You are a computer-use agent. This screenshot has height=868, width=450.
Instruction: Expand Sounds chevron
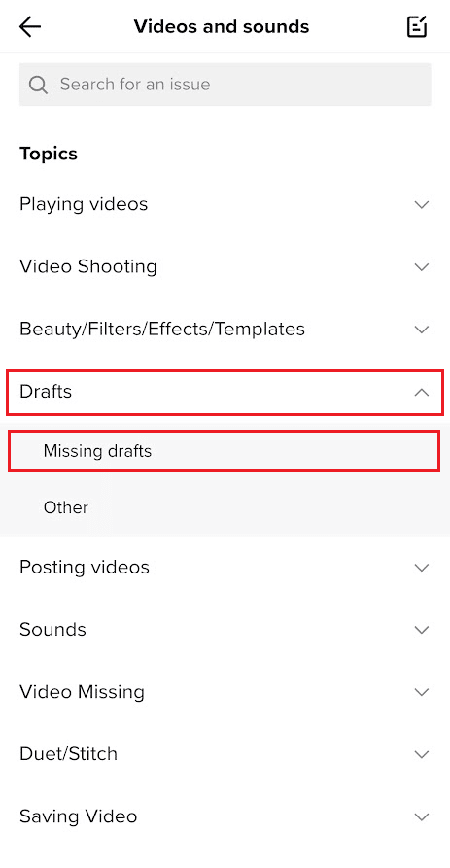click(422, 630)
